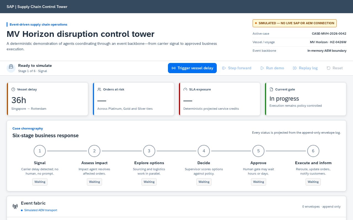Click the Execution remains policy controlled text
The image size is (353, 220).
[296, 106]
